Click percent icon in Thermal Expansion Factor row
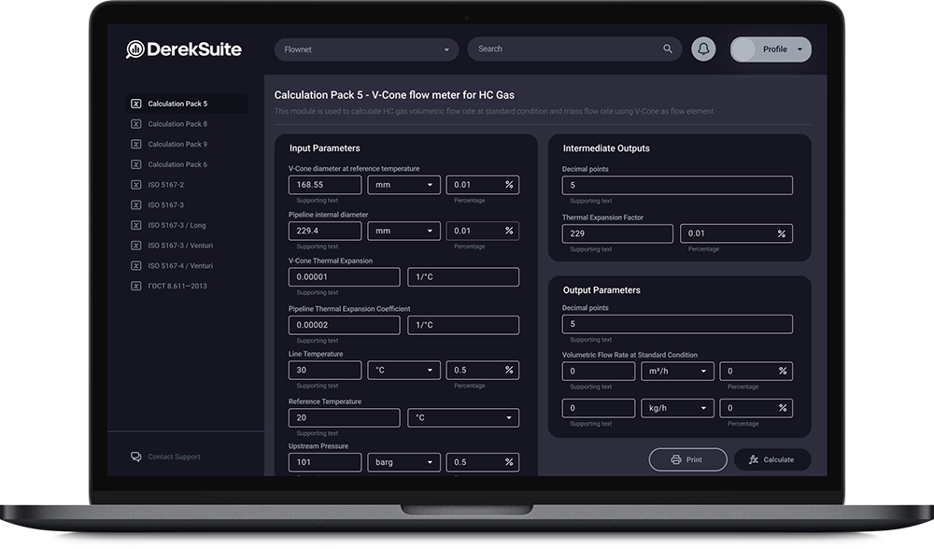The height and width of the screenshot is (549, 934). tap(781, 233)
